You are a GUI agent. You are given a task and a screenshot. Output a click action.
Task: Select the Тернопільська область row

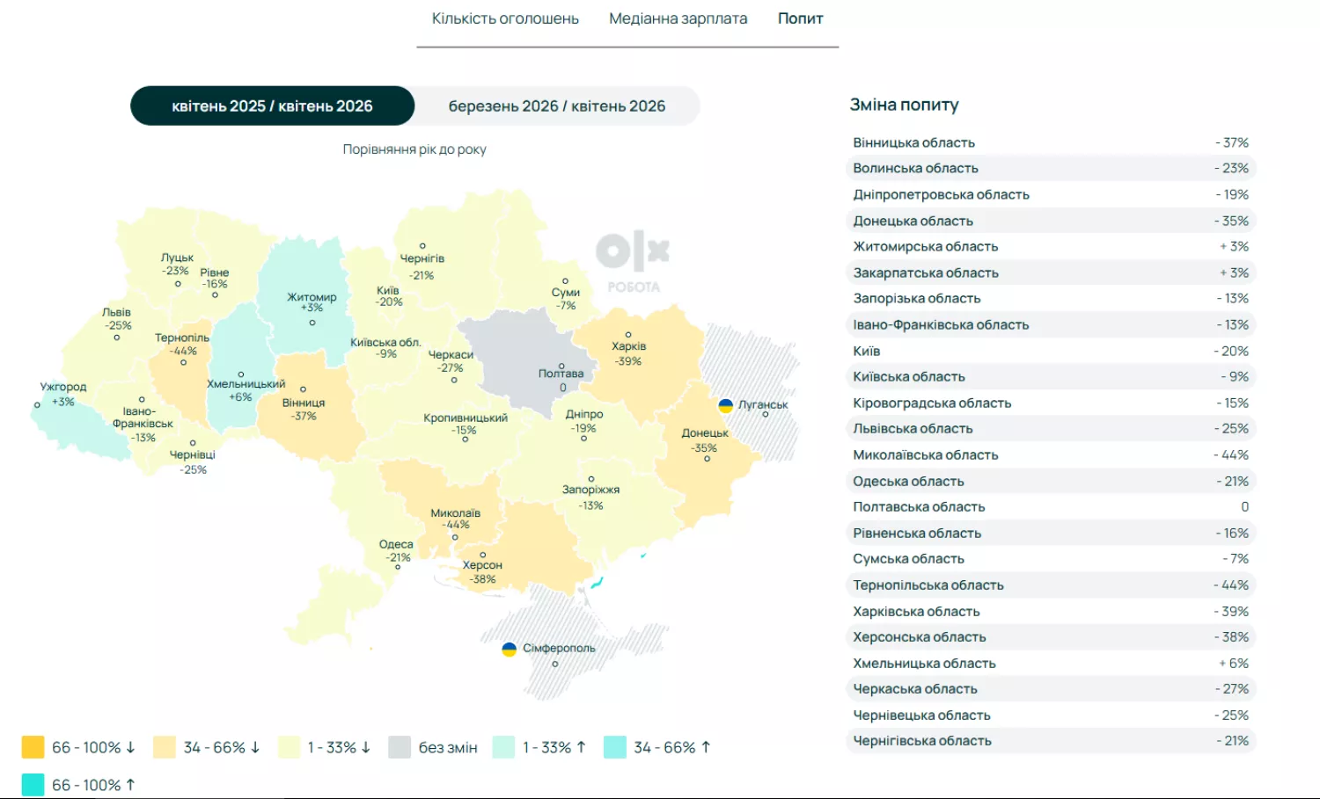click(1051, 585)
